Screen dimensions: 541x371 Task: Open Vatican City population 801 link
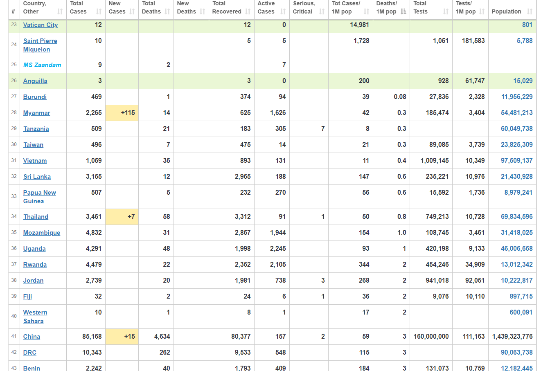(527, 25)
